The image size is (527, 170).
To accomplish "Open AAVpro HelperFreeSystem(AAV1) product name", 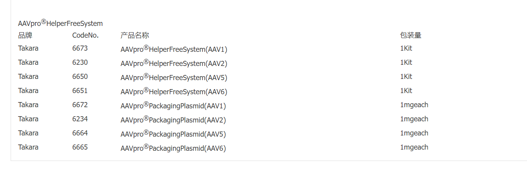I will click(174, 49).
